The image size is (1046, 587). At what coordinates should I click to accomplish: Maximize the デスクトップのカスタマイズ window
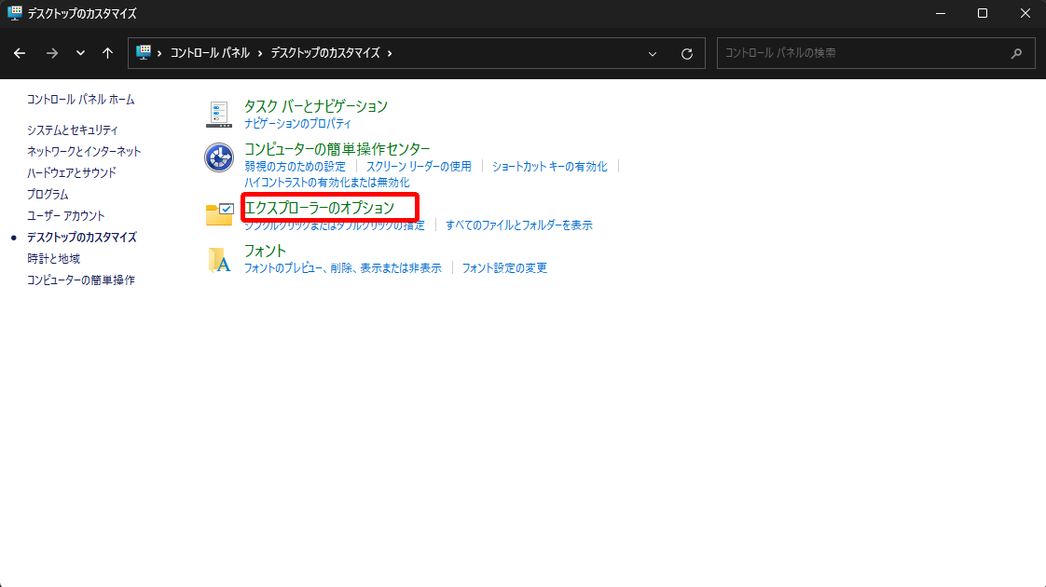983,13
